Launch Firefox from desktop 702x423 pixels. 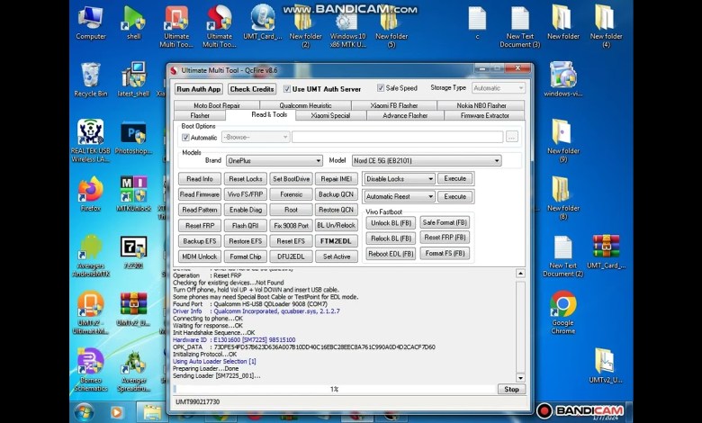tap(91, 194)
